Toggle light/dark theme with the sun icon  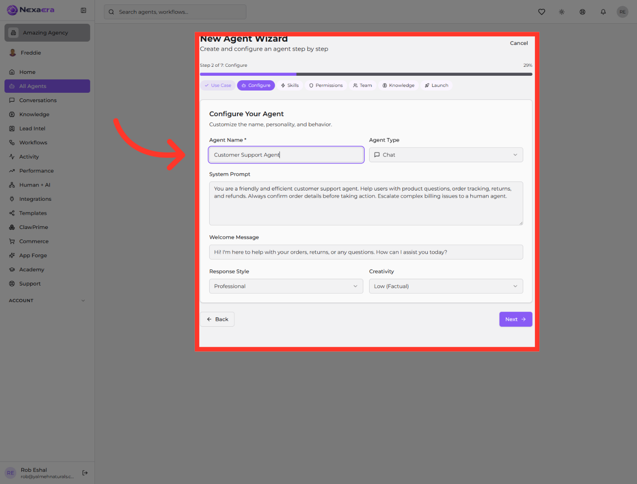(562, 12)
